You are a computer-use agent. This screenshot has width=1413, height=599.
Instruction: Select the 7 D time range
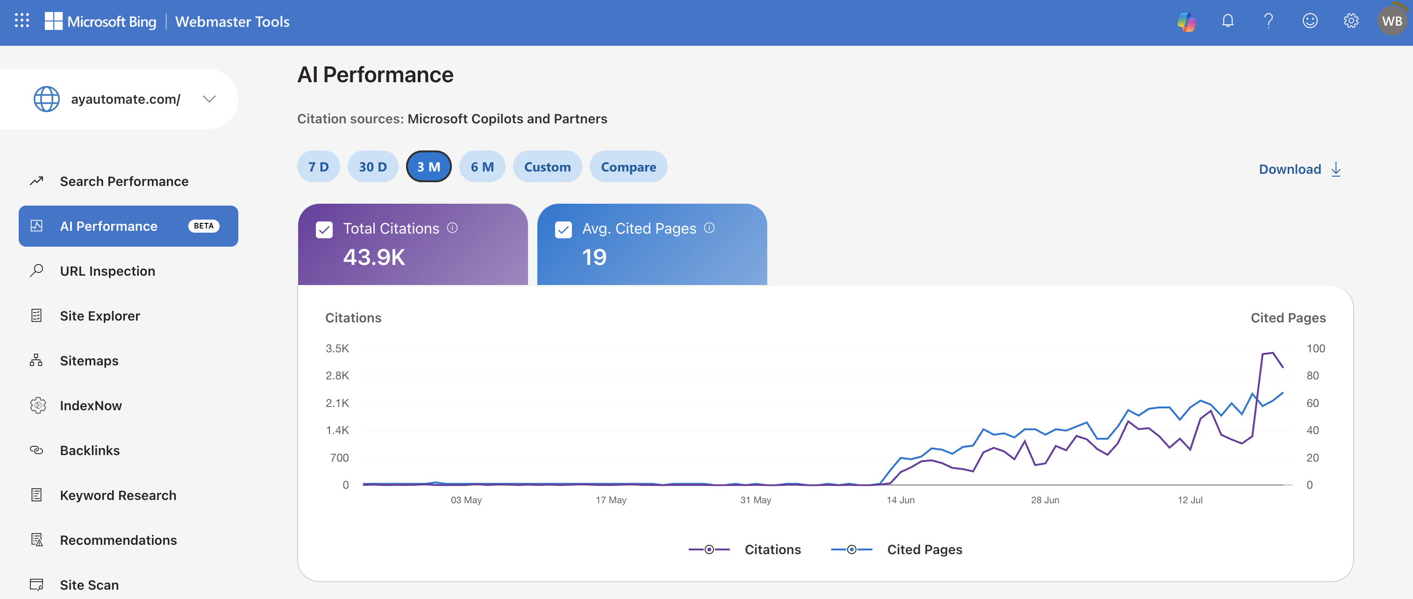pos(318,166)
